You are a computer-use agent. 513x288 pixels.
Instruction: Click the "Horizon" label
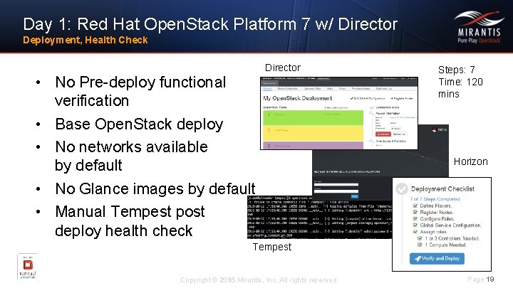coord(470,161)
